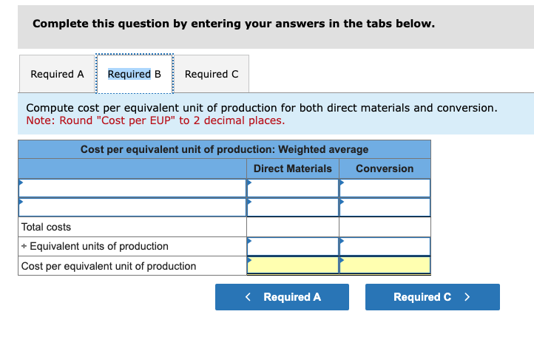Open the second blank row label dropdown

click(132, 208)
